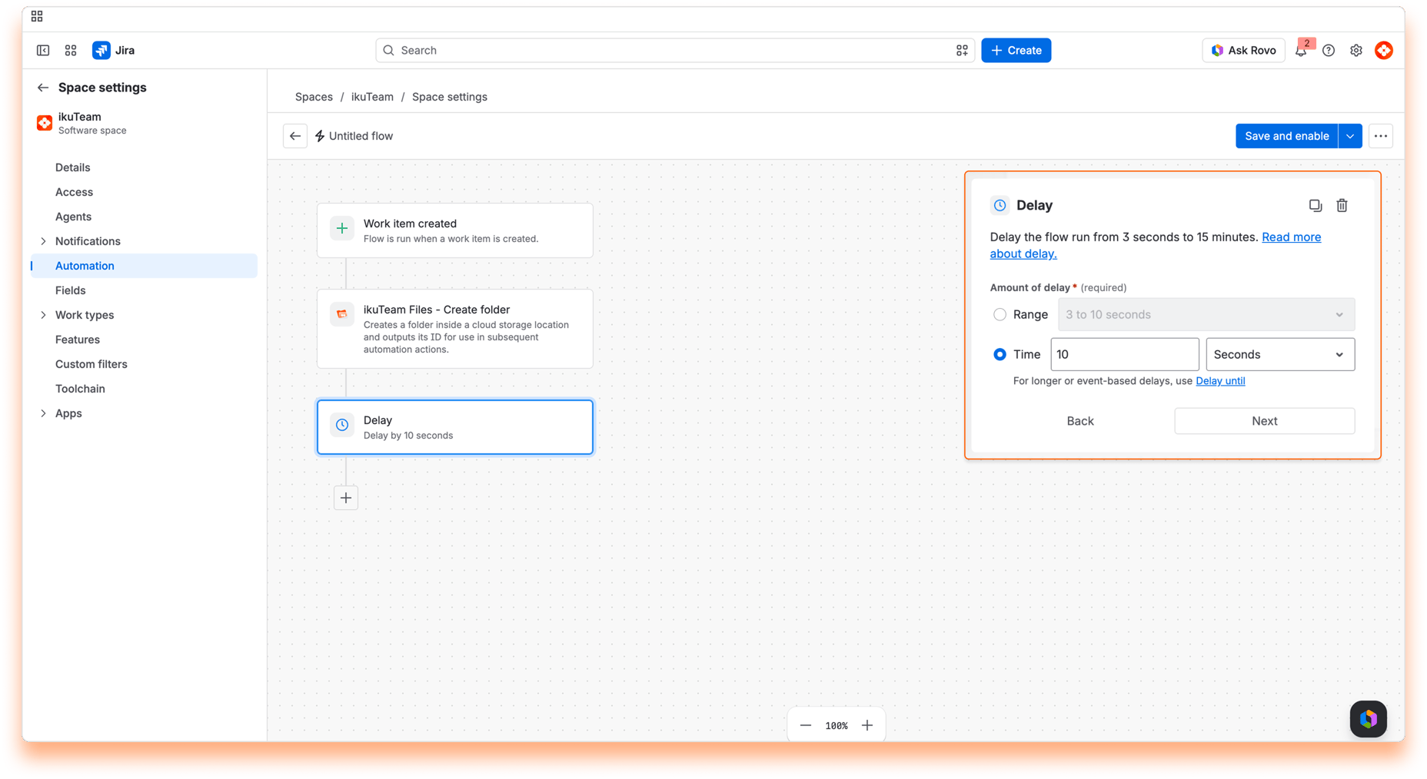Click the Back button in Delay panel
Viewport: 1427px width, 779px height.
point(1079,421)
